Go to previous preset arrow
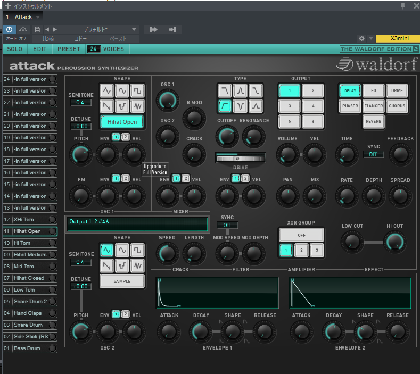Image resolution: width=420 pixels, height=374 pixels. 47,29
